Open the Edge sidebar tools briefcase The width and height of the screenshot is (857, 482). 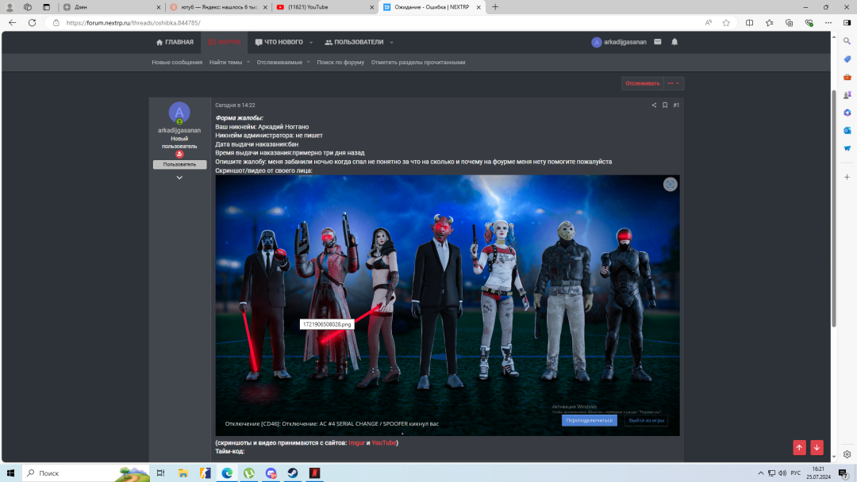(x=847, y=77)
